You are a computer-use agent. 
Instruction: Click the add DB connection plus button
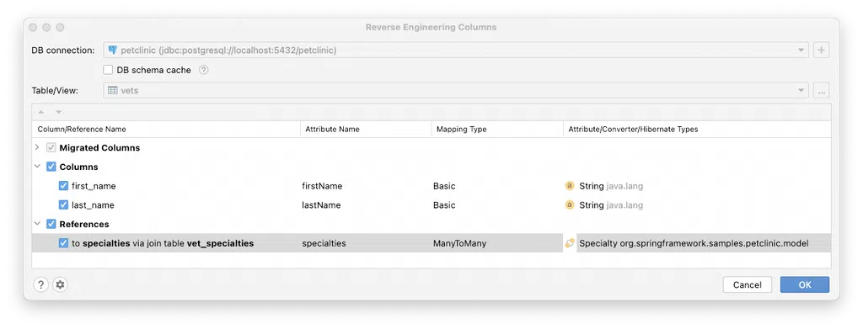821,50
